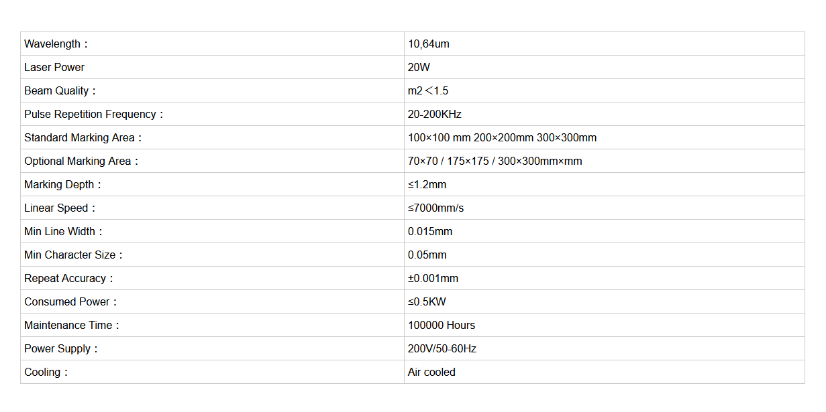
Task: Select the 100000 Hours maintenance time value
Action: pos(442,326)
